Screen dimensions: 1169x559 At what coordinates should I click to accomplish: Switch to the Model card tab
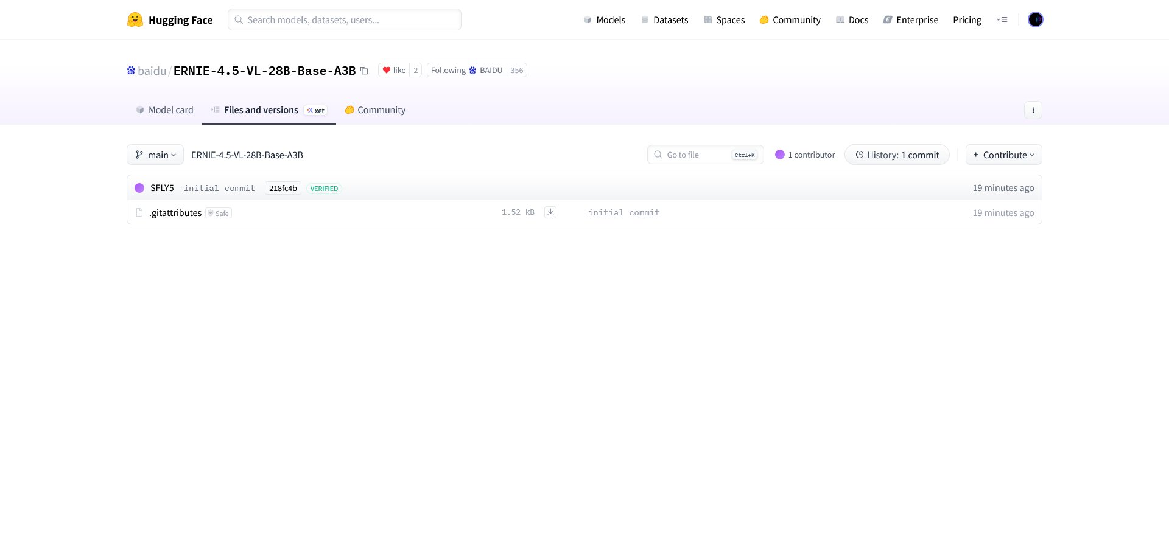164,110
